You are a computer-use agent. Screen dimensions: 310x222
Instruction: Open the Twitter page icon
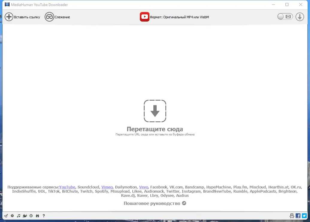(x=304, y=216)
